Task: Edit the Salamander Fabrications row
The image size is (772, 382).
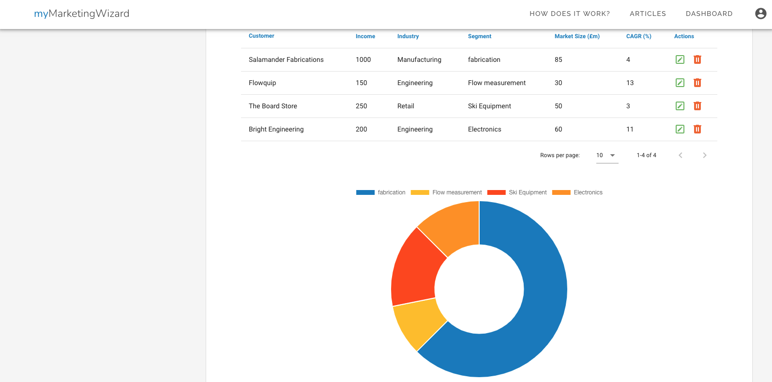Action: (x=680, y=59)
